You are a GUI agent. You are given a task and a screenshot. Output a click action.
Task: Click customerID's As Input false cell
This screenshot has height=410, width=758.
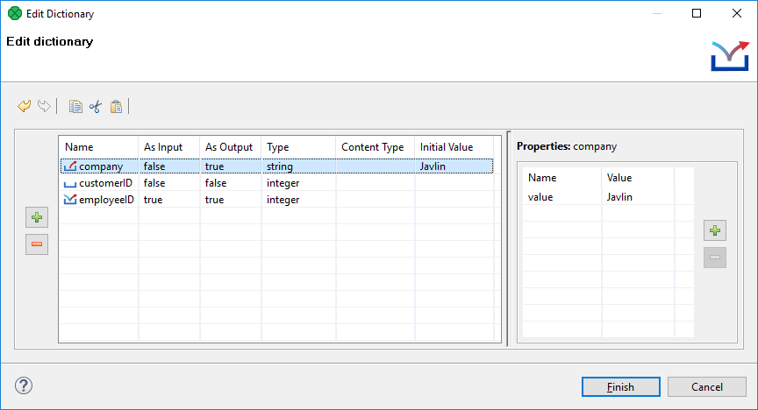coord(168,183)
